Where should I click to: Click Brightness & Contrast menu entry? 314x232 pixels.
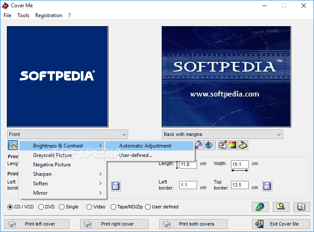click(62, 146)
